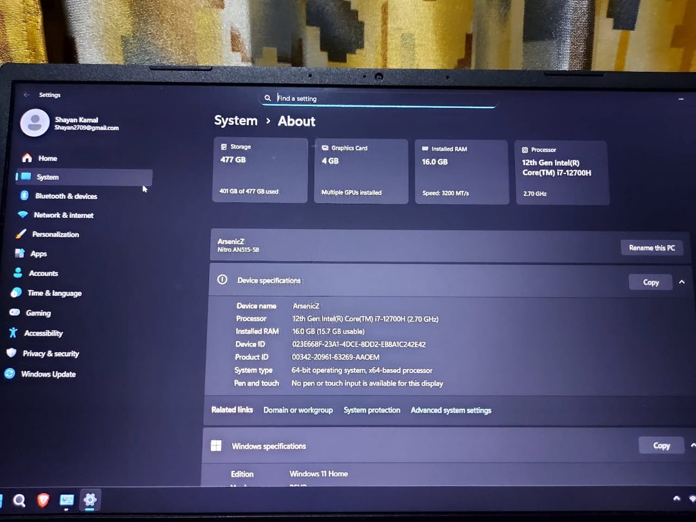
Task: Click the Apps icon in sidebar
Action: coord(20,253)
